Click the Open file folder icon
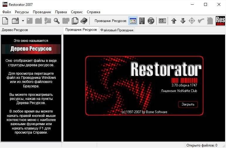This screenshot has width=226, height=148. (16, 21)
